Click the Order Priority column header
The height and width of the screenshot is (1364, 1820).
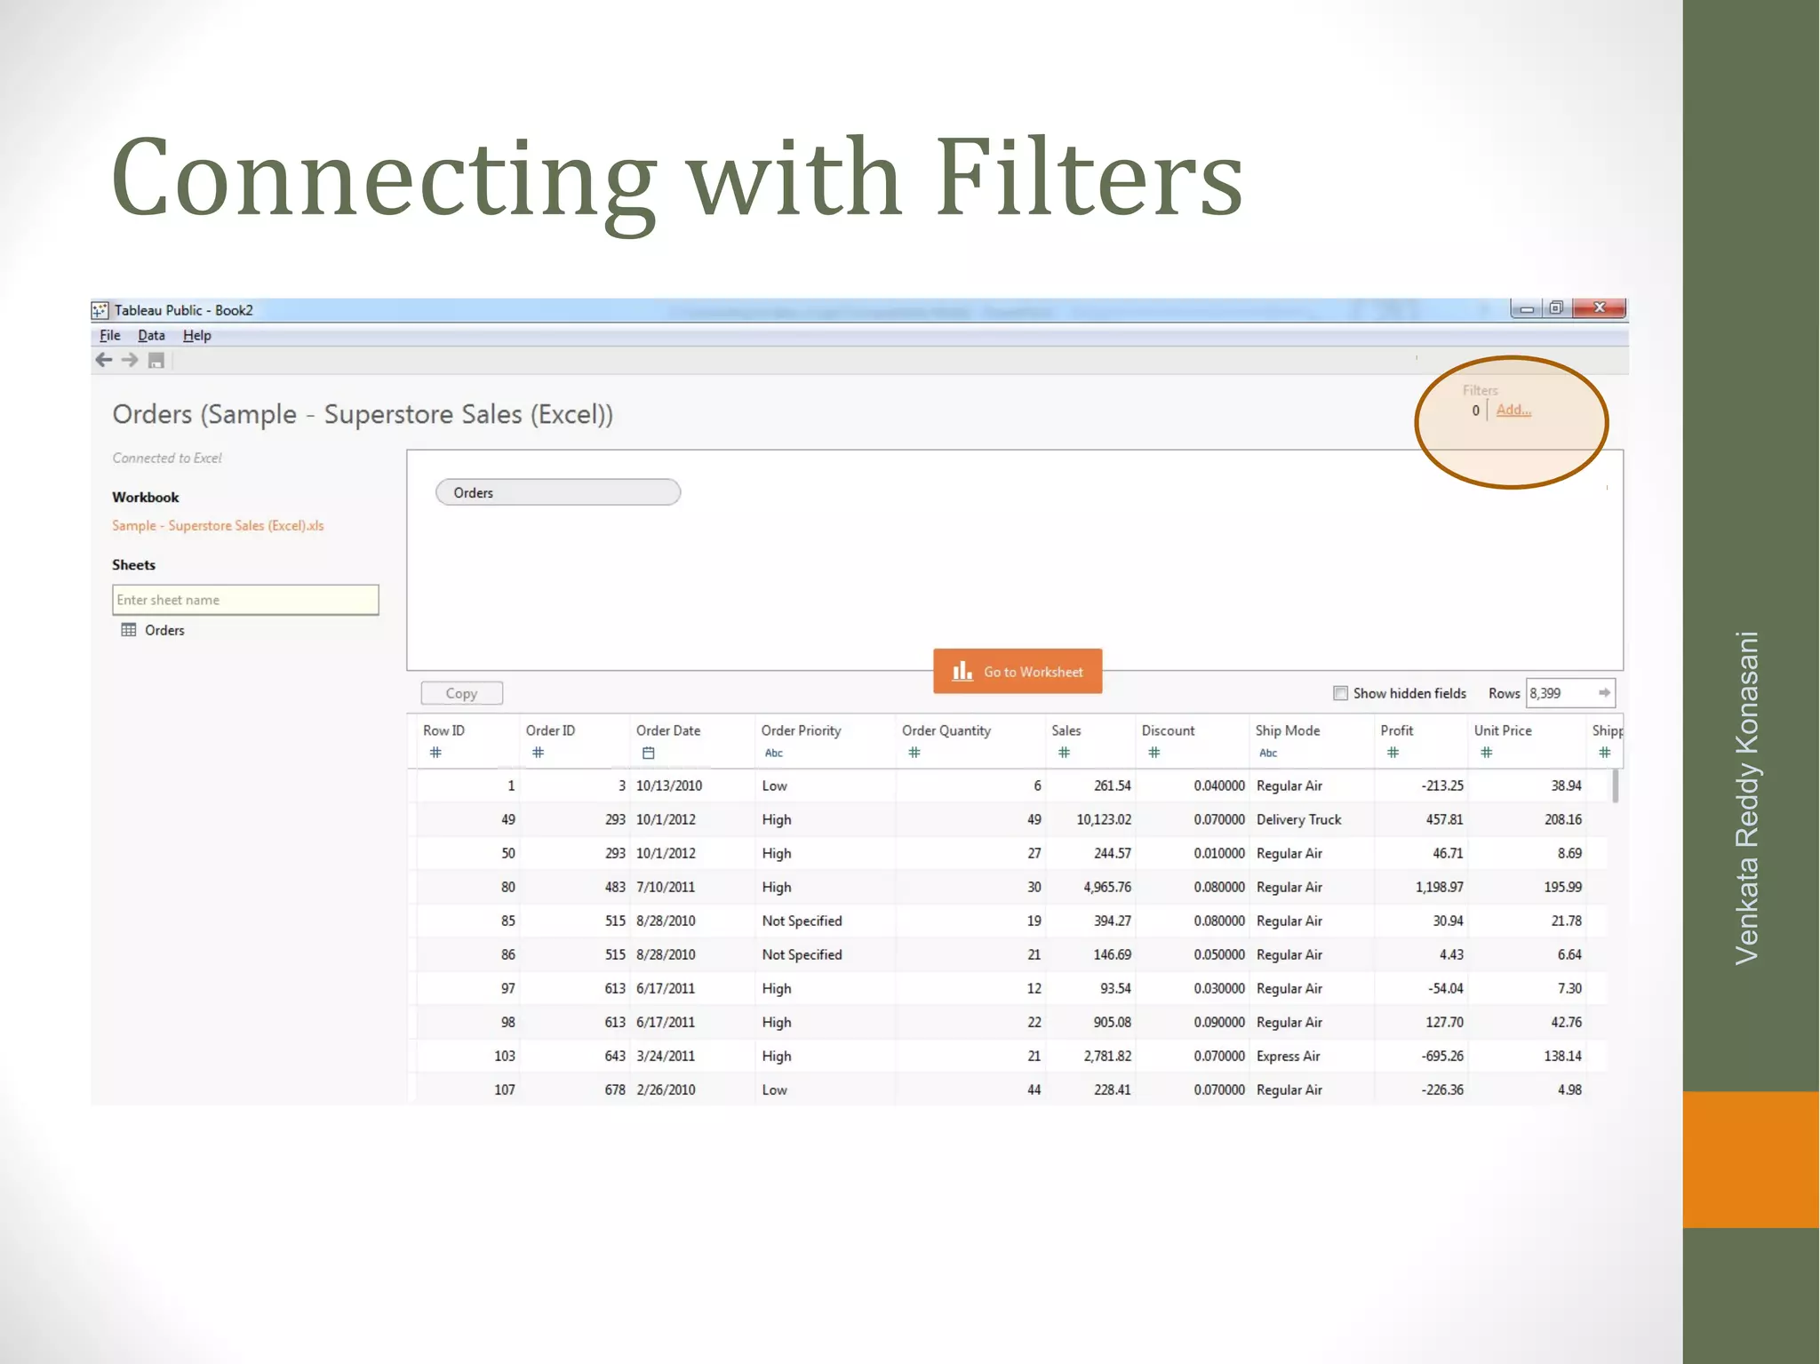(801, 730)
